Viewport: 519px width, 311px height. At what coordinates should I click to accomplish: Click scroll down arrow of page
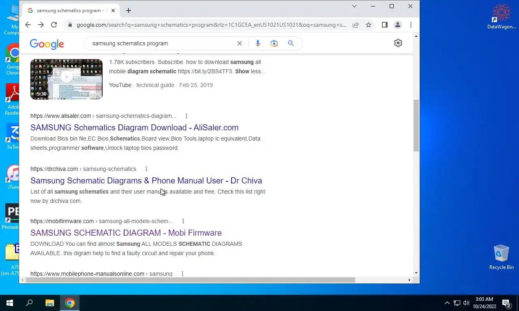[x=416, y=273]
